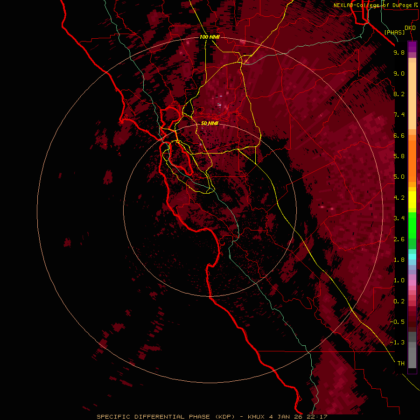Pick the bright green segment of the color bar
Screen dimensions: 420x420
point(412,225)
